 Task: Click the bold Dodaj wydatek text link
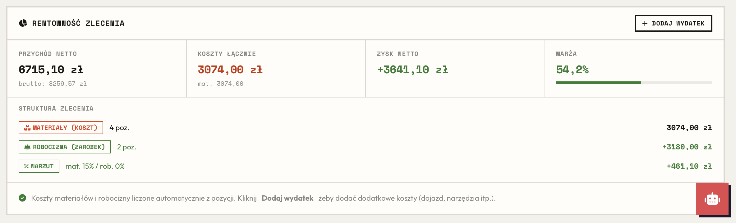click(x=287, y=198)
